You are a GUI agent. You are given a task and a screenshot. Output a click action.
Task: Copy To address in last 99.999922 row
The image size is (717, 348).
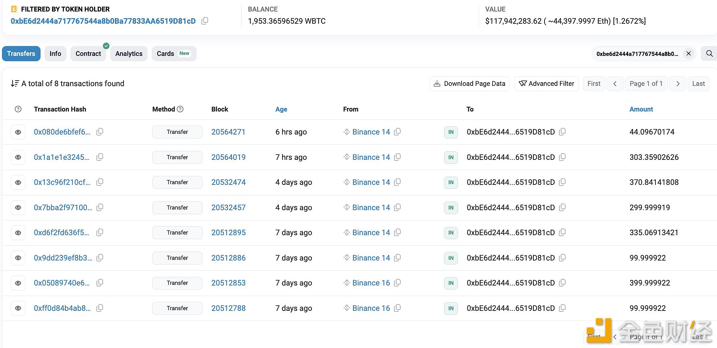coord(562,308)
